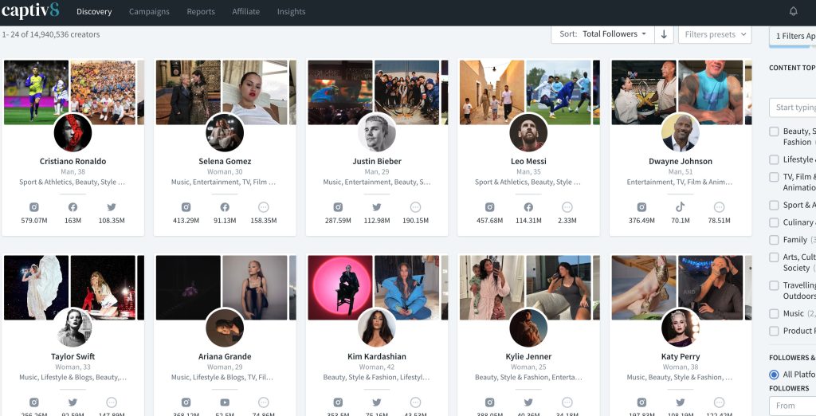Open Kylie Jenner's more platforms icon
Image resolution: width=816 pixels, height=416 pixels.
click(x=567, y=402)
